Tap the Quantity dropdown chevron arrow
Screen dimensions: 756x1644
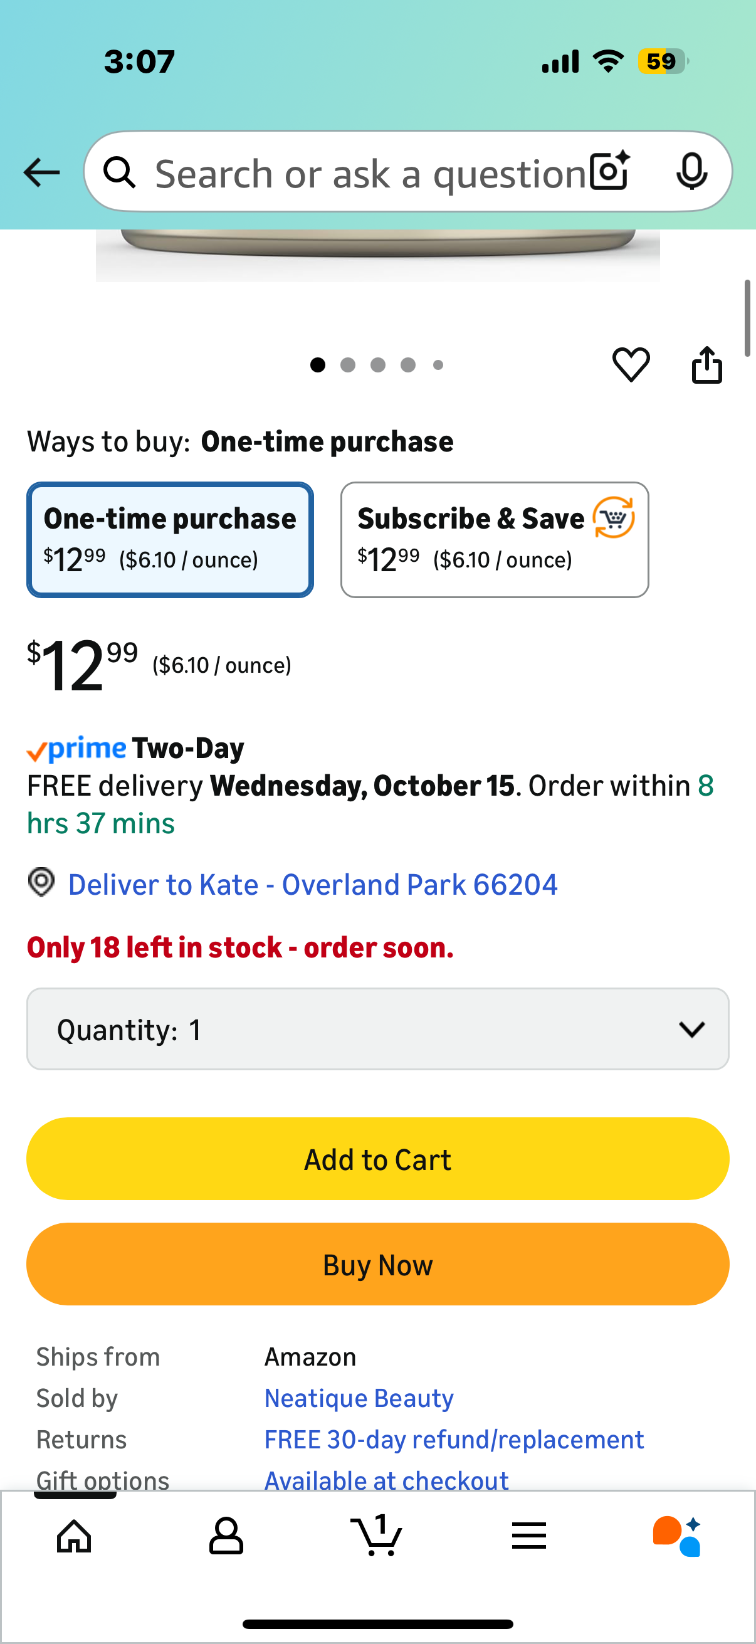tap(691, 1030)
